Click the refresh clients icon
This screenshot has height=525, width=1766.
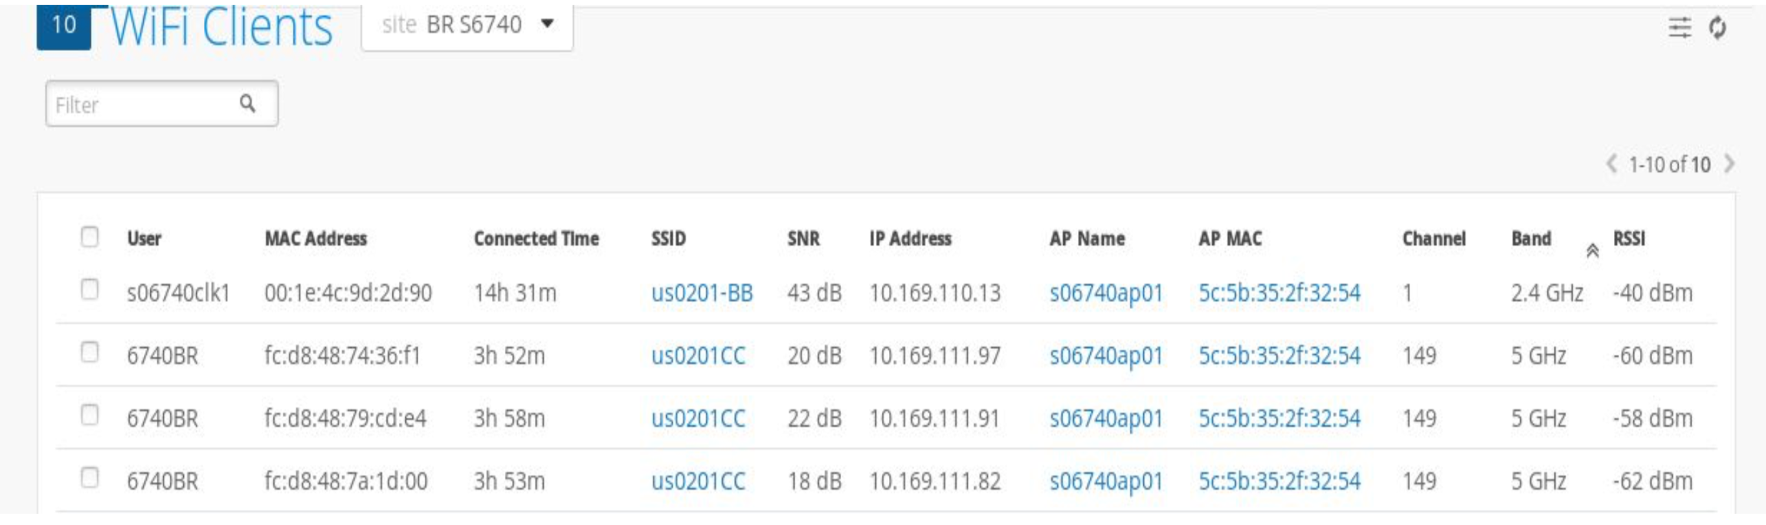pyautogui.click(x=1717, y=28)
